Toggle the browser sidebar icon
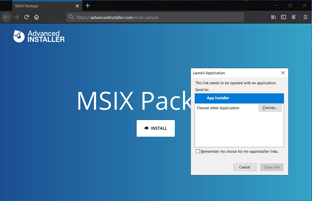312x201 pixels. click(x=284, y=17)
